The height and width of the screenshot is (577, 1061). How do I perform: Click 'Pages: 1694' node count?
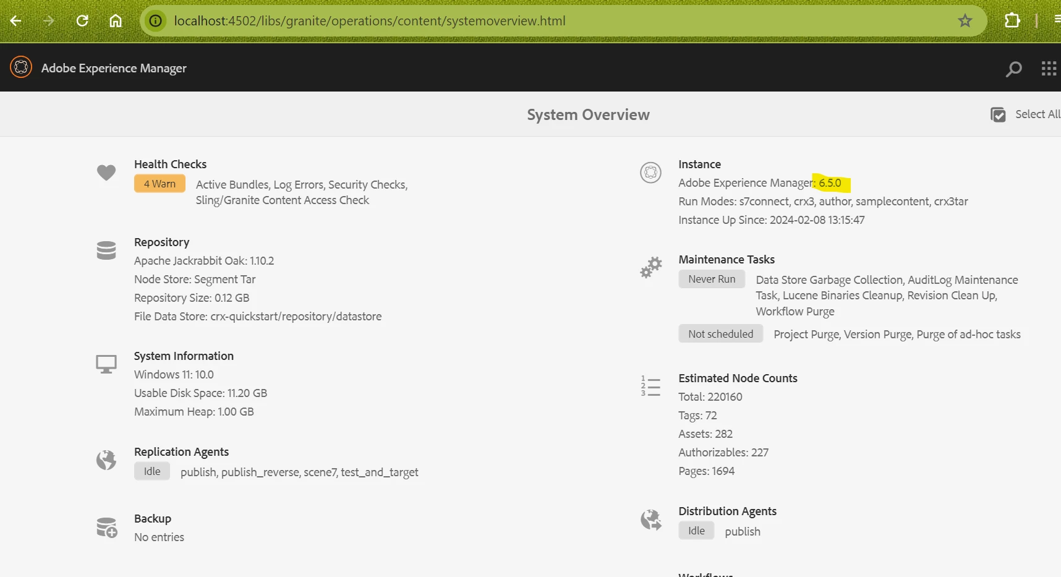(x=706, y=471)
